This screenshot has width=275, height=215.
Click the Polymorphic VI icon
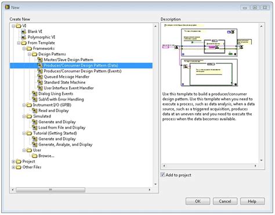(x=24, y=37)
